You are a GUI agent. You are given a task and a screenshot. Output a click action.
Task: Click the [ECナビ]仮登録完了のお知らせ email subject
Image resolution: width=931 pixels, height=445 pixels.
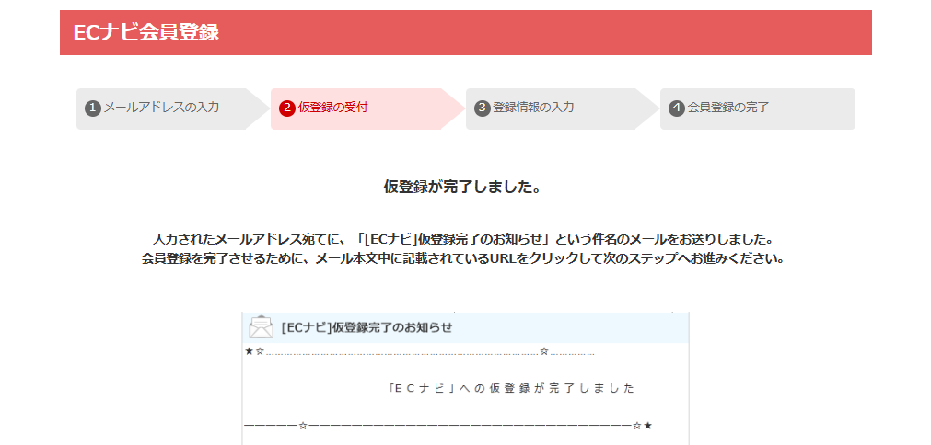click(x=367, y=327)
